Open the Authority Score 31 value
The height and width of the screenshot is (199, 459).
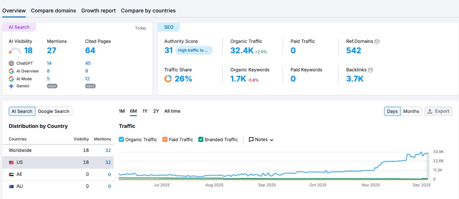(x=168, y=50)
